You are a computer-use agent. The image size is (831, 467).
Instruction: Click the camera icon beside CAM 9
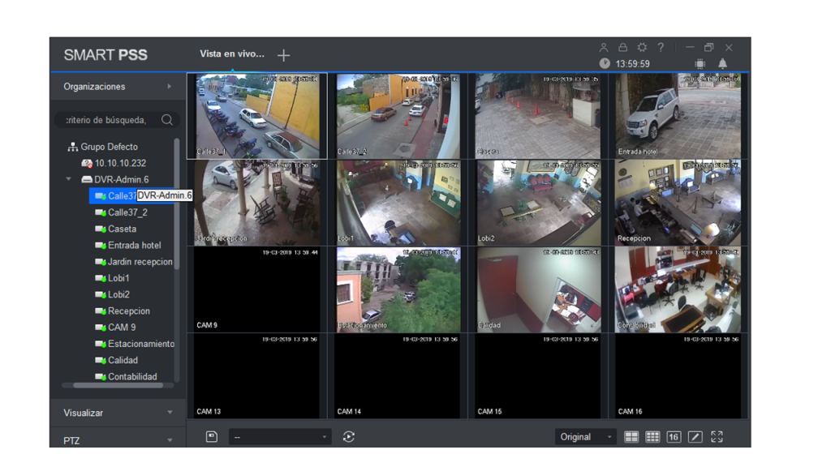coord(100,328)
